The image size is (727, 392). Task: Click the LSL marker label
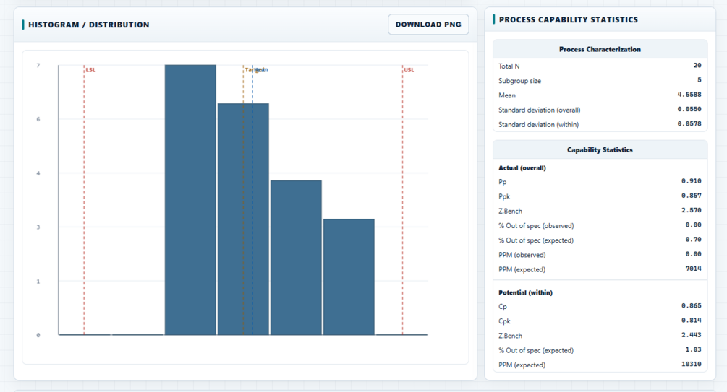90,70
